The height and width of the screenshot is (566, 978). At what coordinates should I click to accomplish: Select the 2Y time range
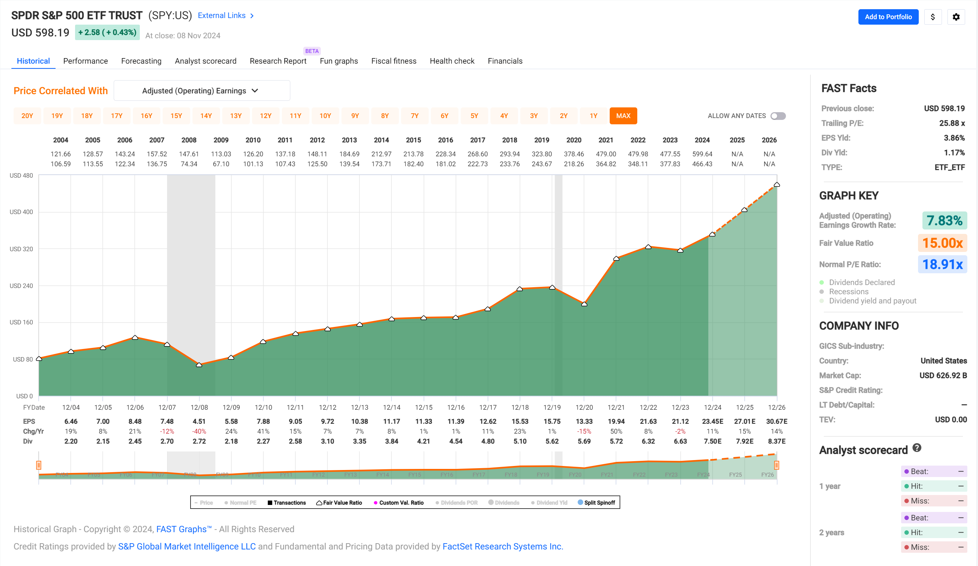(564, 116)
